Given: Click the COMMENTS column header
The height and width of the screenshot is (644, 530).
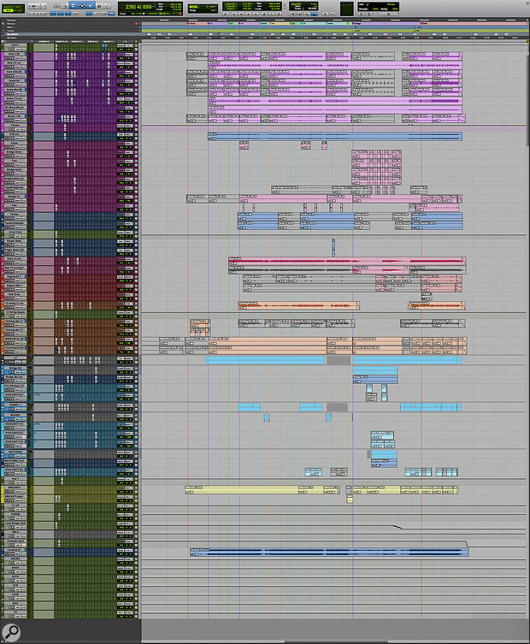Looking at the screenshot, I should tap(44, 42).
